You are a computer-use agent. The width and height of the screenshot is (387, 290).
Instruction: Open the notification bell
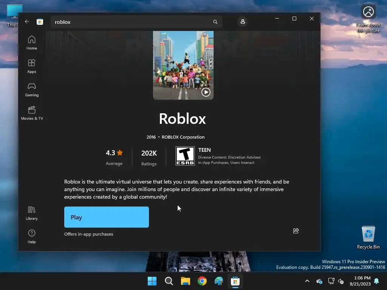377,281
